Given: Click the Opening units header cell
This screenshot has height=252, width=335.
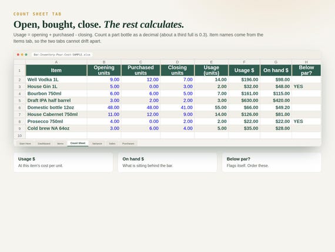Looking at the screenshot, I should coord(104,71).
